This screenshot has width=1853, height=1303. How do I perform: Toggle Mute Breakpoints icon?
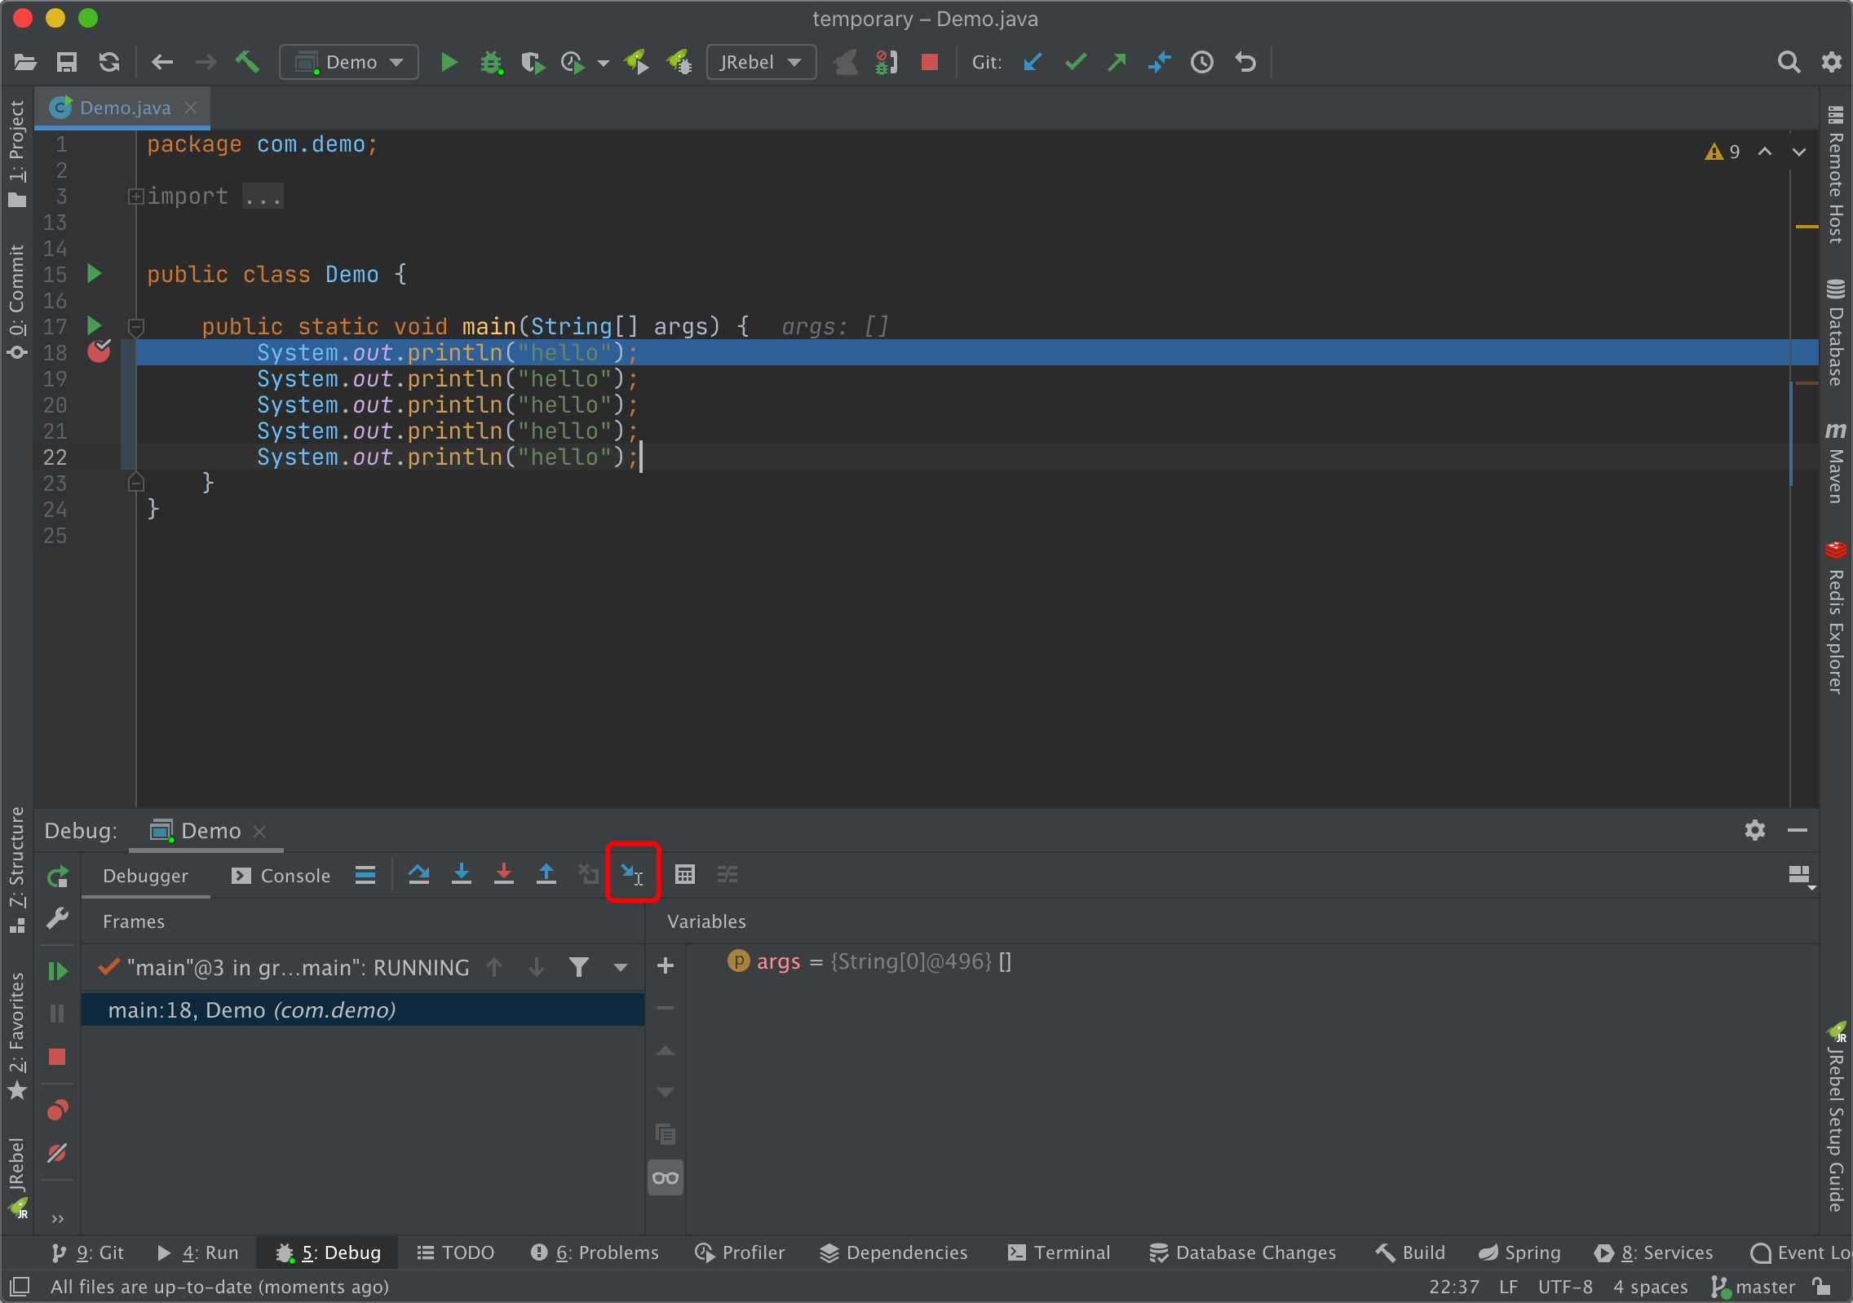[57, 1152]
